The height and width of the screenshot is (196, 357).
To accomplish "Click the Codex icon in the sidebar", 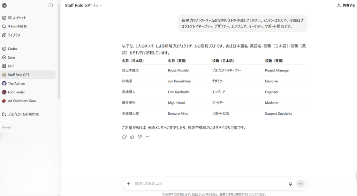I will click(4, 49).
